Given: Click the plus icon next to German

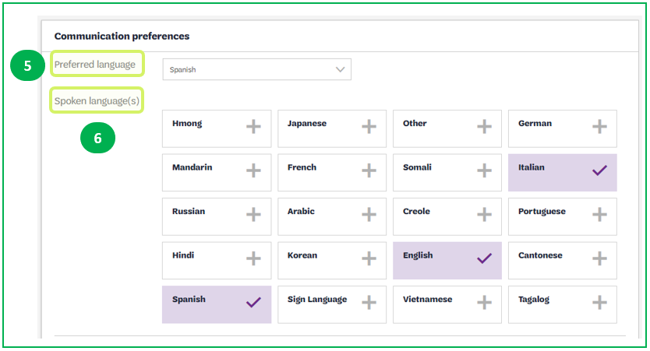Looking at the screenshot, I should [x=599, y=127].
